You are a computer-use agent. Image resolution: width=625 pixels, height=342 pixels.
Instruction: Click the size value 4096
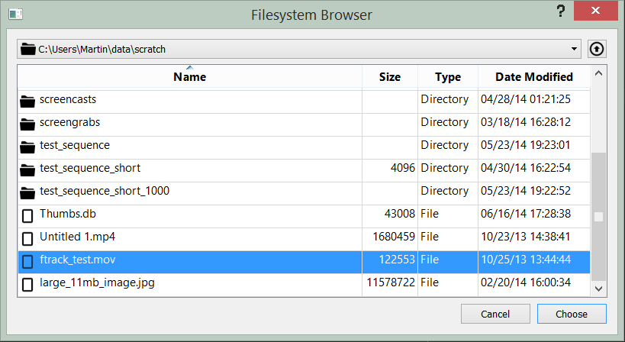[403, 168]
